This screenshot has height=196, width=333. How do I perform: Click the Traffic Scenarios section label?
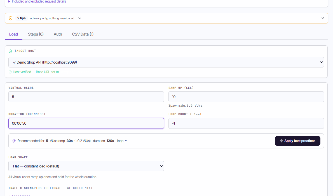tap(50, 188)
